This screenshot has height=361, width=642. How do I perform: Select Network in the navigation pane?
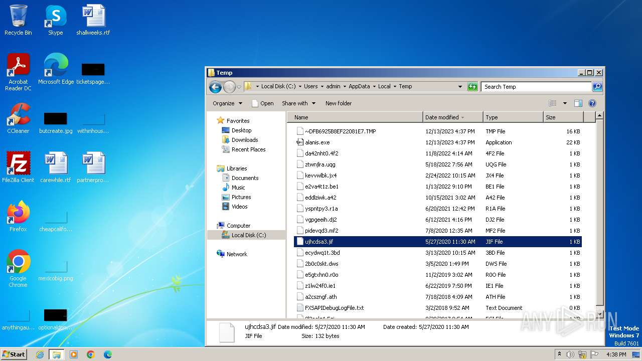(237, 254)
